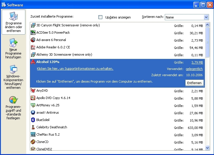
Task: Click the AnyDVD fox icon
Action: point(33,91)
